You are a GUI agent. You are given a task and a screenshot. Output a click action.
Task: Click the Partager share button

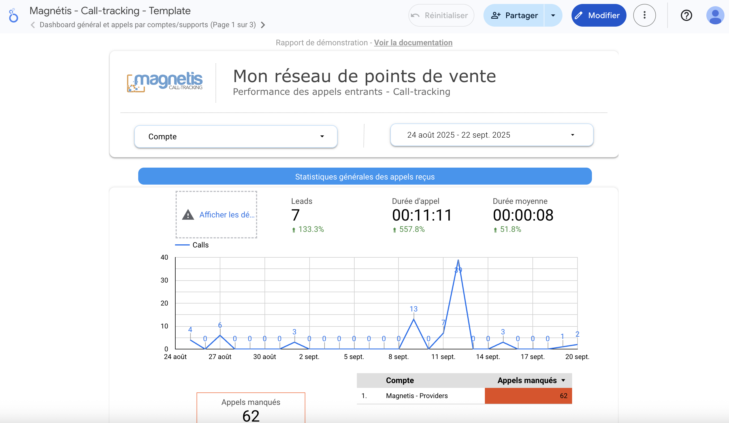(514, 15)
